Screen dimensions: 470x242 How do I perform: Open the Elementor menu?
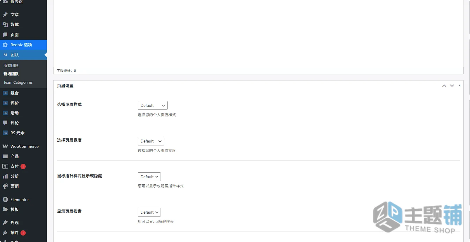pos(23,200)
